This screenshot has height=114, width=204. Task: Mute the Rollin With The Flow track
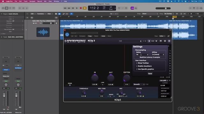(33, 23)
